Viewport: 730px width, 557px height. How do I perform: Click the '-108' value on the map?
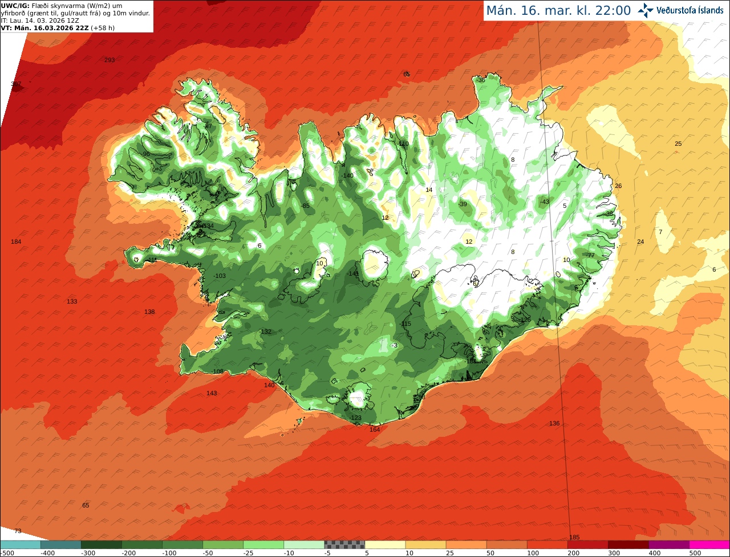tap(217, 371)
